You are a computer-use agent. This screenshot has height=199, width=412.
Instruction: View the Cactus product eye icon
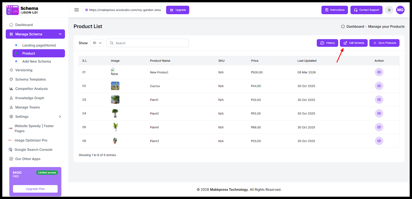click(379, 86)
